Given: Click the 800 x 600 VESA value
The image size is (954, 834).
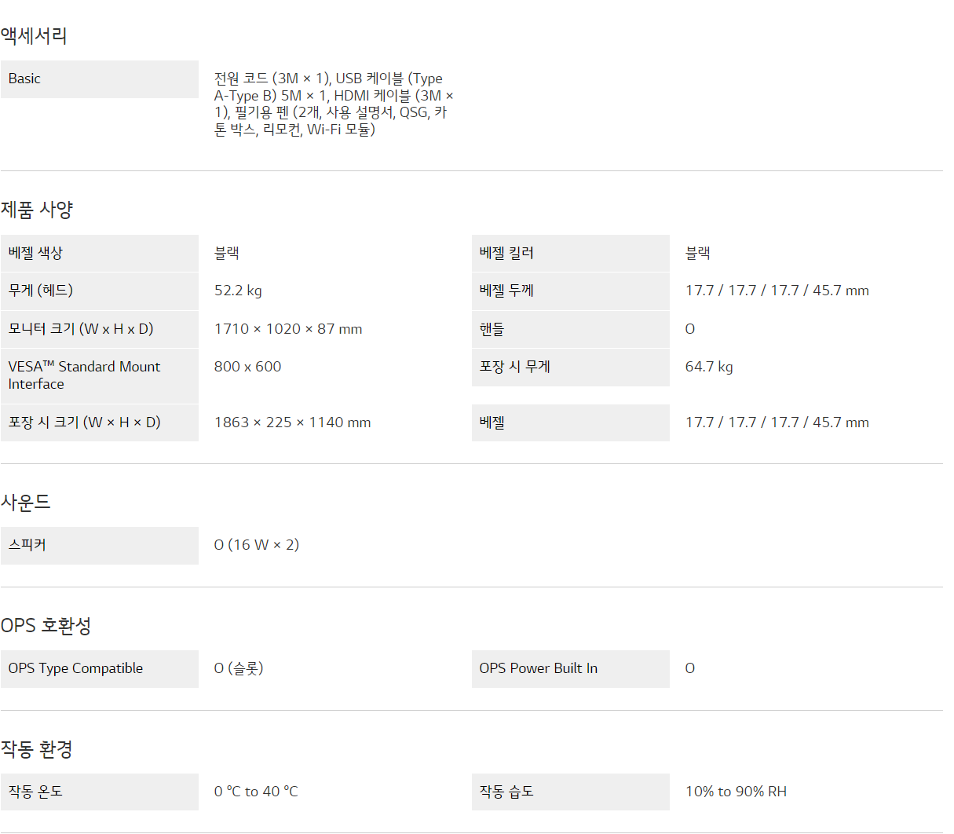Looking at the screenshot, I should click(247, 367).
